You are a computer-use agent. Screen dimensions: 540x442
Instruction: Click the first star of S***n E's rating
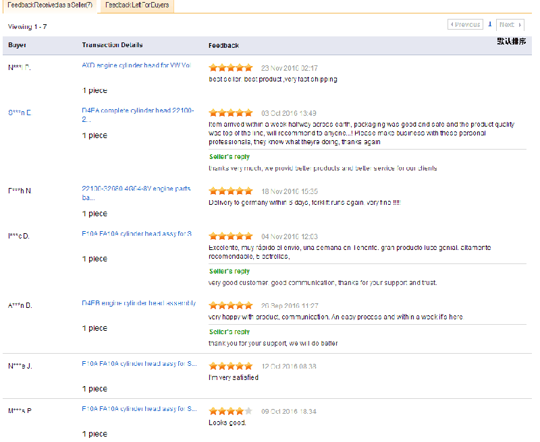point(214,113)
